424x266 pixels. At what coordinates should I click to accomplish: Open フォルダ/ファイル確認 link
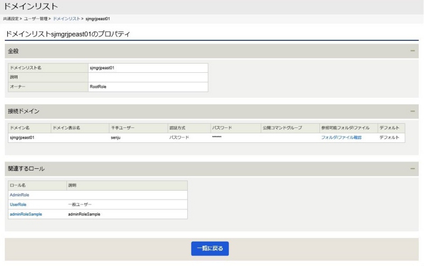(341, 138)
